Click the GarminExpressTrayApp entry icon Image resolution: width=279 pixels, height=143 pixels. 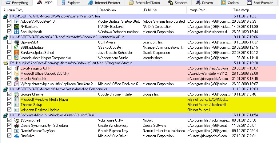pyautogui.click(x=17, y=131)
